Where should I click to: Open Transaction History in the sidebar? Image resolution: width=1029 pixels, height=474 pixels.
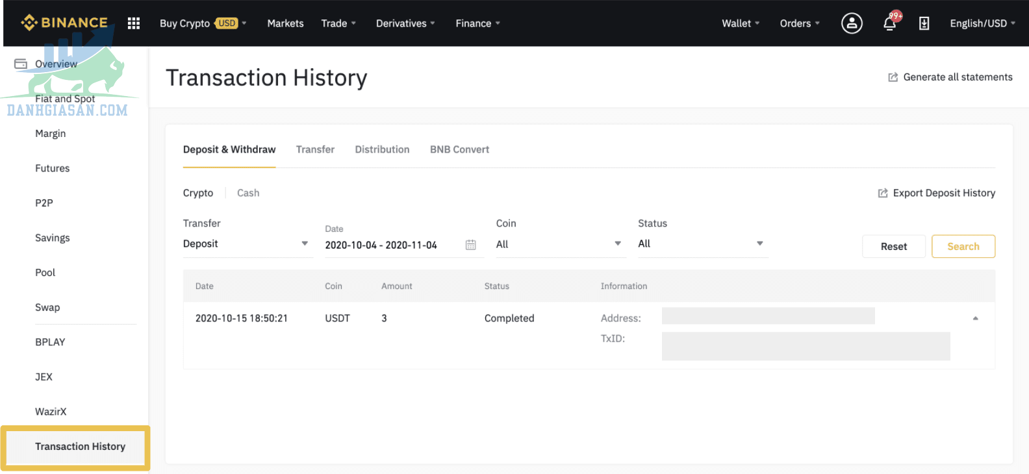point(80,447)
